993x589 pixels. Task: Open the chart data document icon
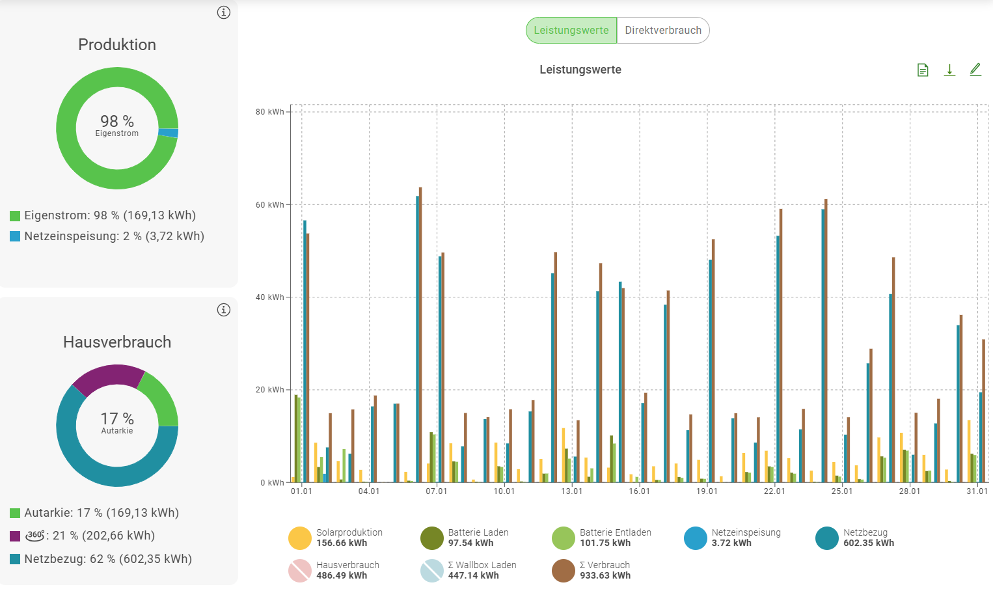(x=923, y=70)
